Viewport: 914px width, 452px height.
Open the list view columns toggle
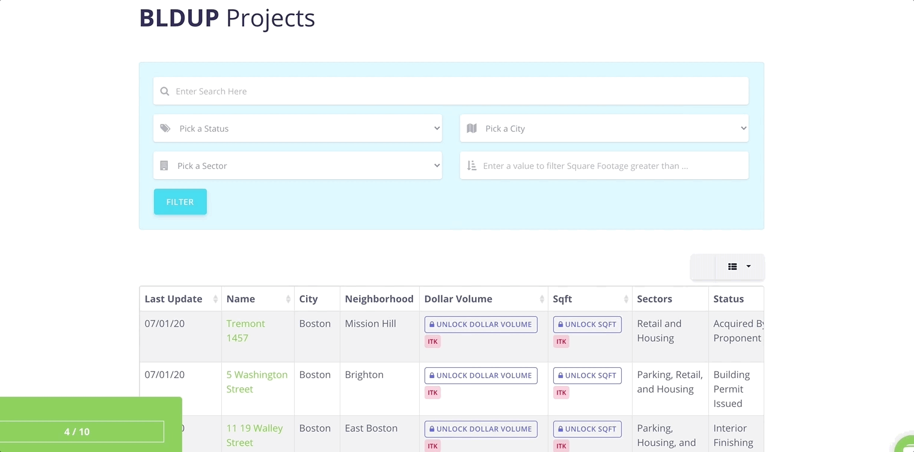(740, 266)
